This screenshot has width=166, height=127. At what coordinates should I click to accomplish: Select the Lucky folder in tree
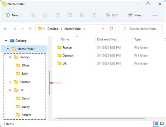click(26, 107)
